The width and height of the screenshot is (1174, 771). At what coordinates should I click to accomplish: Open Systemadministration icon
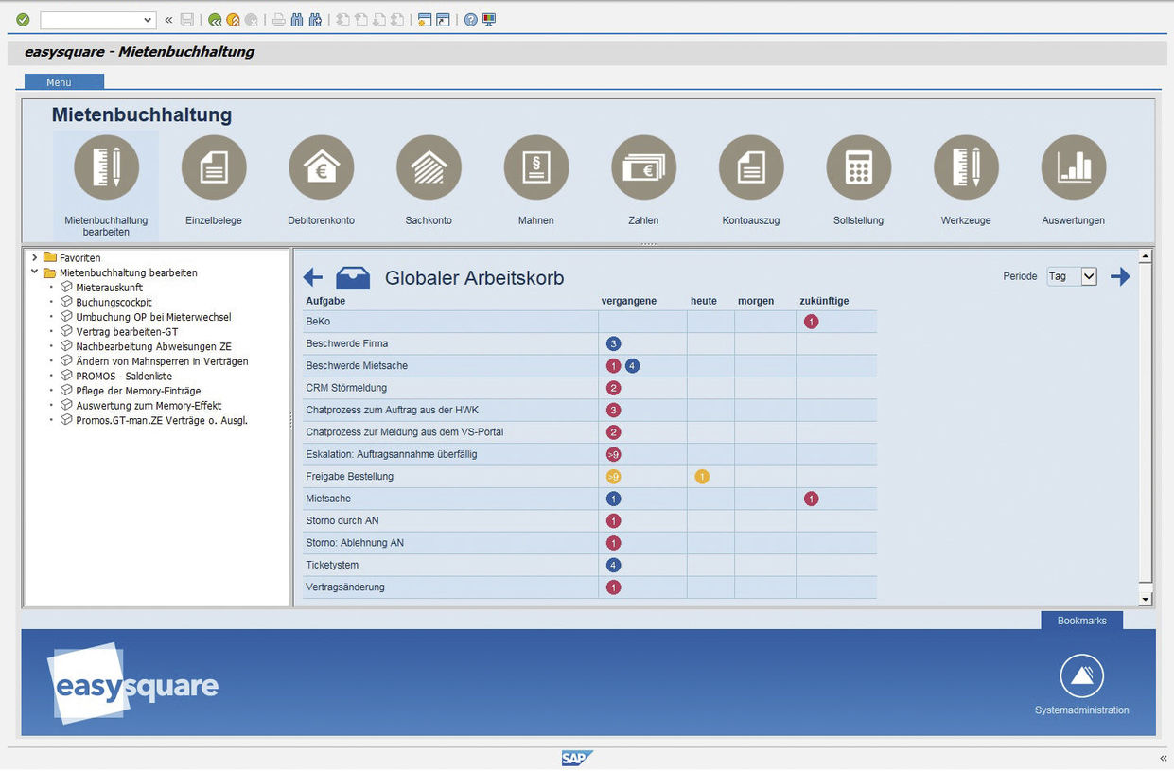1081,676
